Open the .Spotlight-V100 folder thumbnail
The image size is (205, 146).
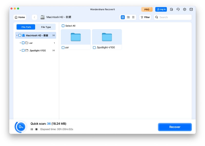coord(107,37)
